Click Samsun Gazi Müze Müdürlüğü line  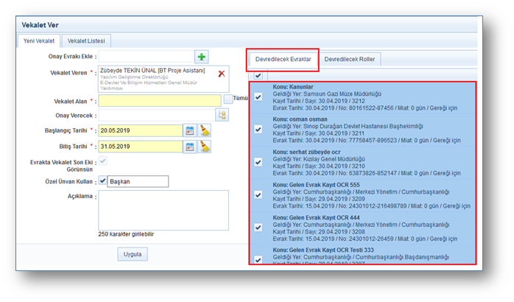tap(327, 94)
